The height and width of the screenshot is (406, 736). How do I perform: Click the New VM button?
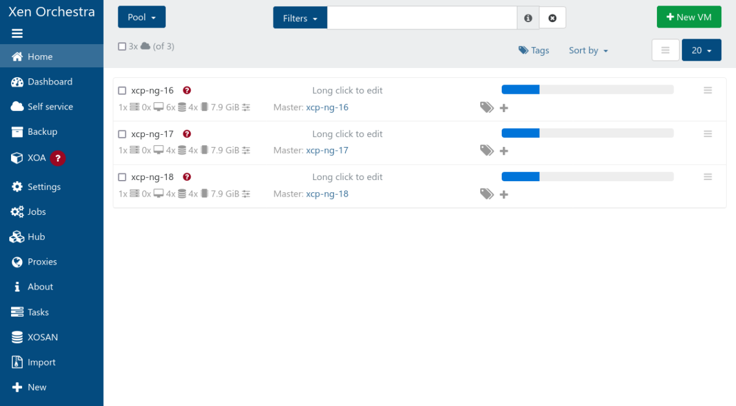tap(689, 17)
